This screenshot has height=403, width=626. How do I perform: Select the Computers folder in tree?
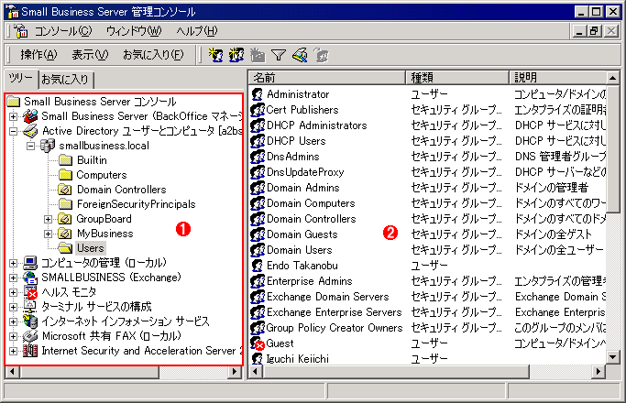click(x=102, y=175)
